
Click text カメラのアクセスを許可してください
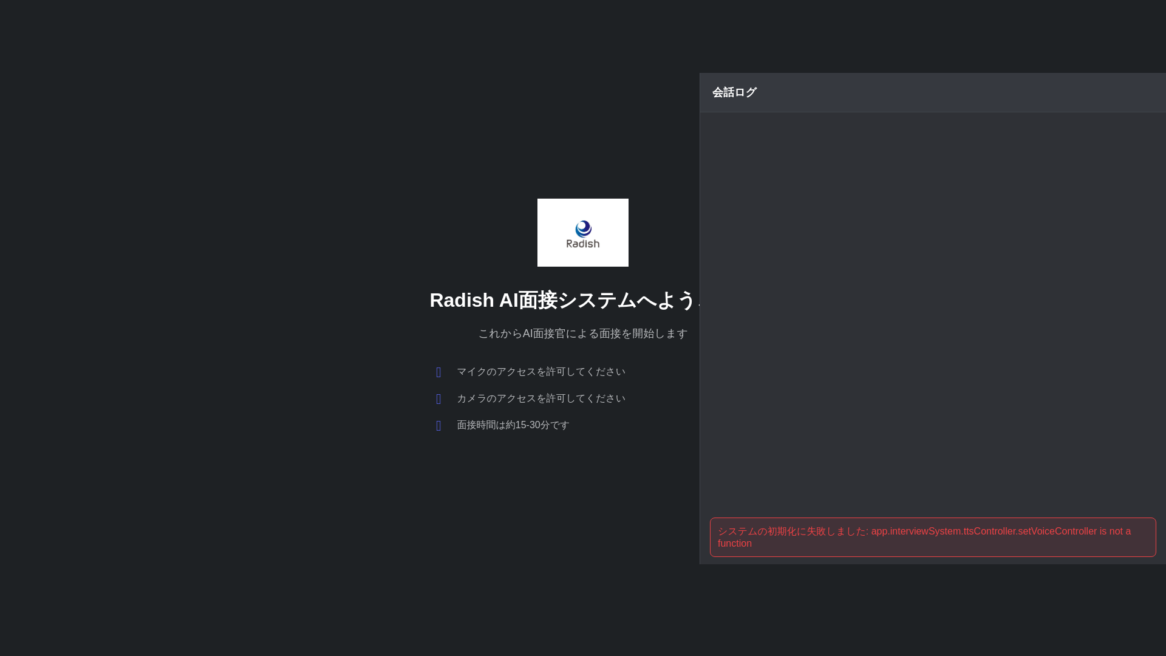540,398
